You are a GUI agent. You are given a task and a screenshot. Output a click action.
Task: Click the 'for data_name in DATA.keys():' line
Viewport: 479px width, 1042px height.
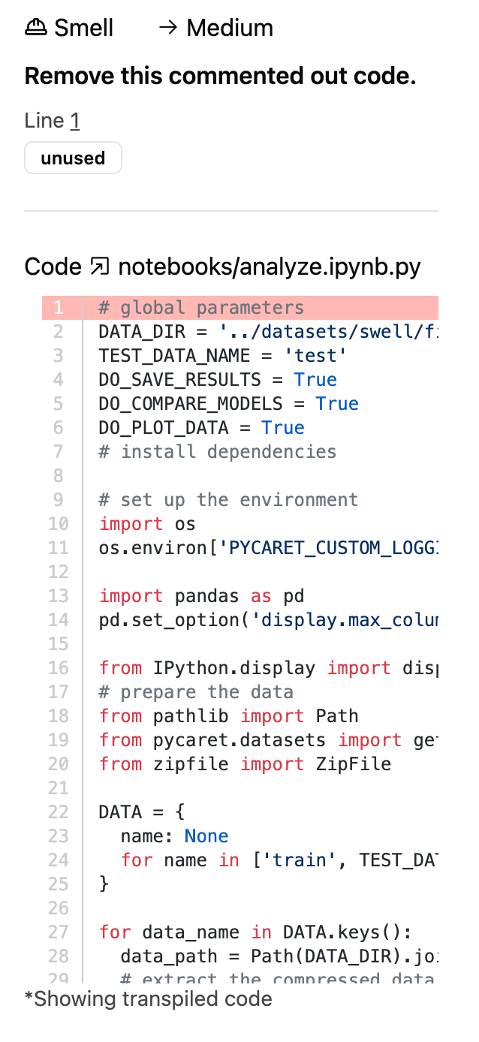pyautogui.click(x=255, y=932)
